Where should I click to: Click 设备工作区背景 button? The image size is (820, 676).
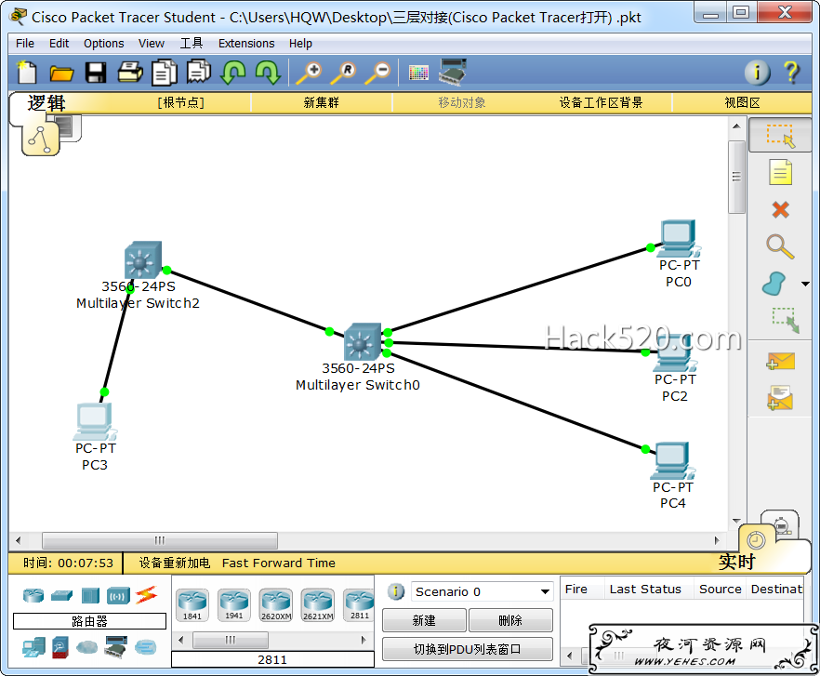pos(601,102)
